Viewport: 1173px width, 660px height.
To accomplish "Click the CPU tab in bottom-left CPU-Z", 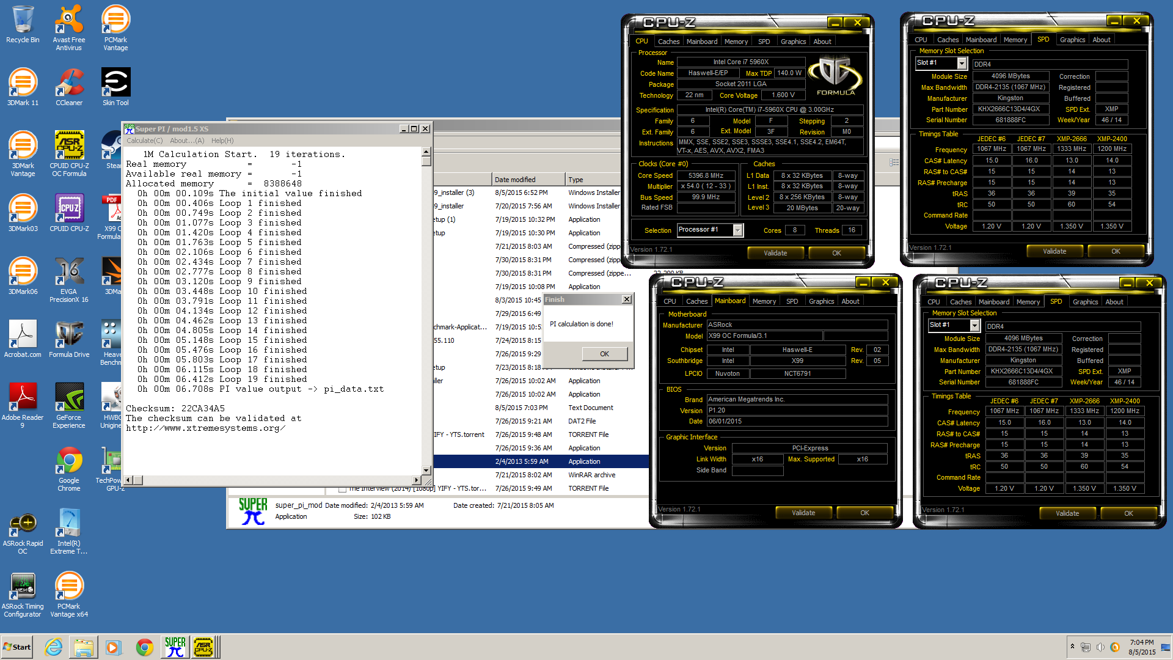I will click(670, 301).
